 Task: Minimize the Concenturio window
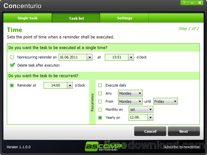coord(192,3)
